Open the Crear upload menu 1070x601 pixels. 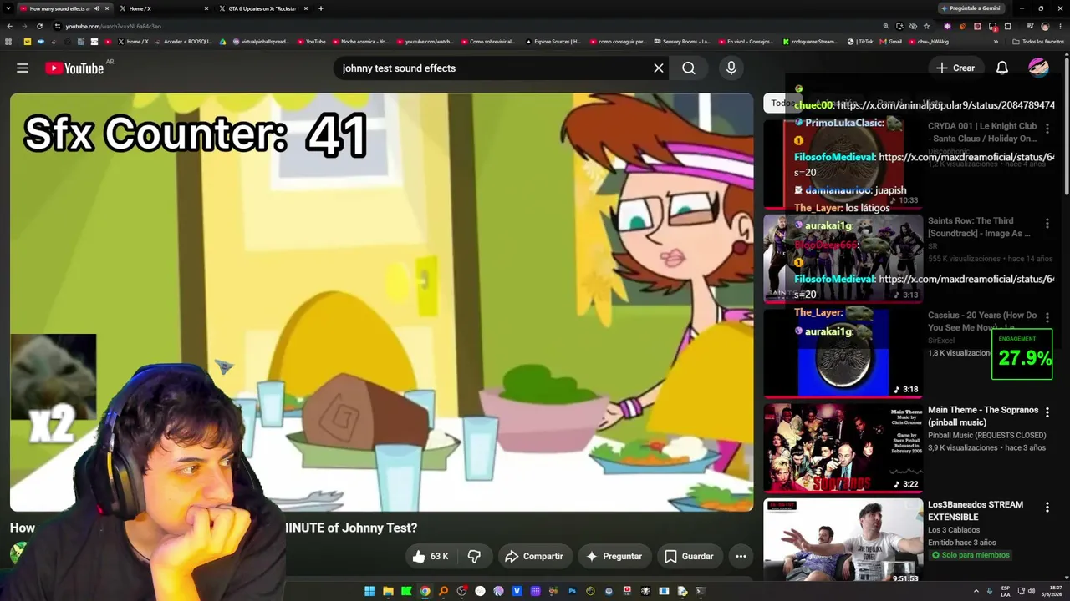[955, 68]
